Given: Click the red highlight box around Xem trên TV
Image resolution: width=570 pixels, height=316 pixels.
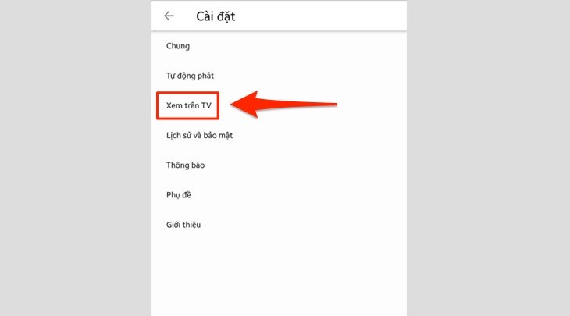Looking at the screenshot, I should [x=187, y=105].
